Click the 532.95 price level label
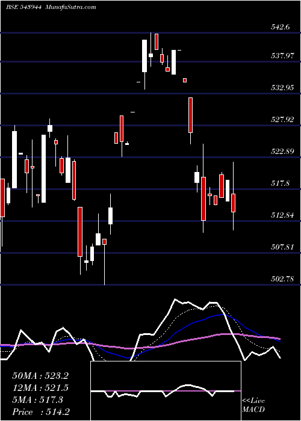This screenshot has height=421, width=301. pyautogui.click(x=282, y=88)
